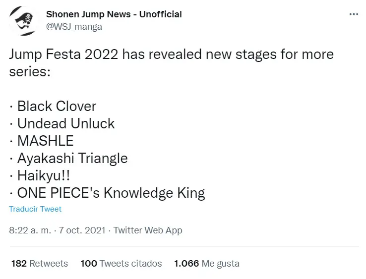The image size is (366, 279).
Task: Click the divider line above retweet stats
Action: tap(184, 246)
